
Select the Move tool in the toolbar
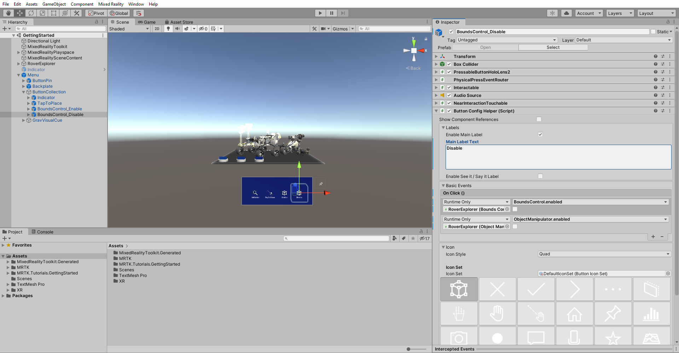(x=20, y=13)
